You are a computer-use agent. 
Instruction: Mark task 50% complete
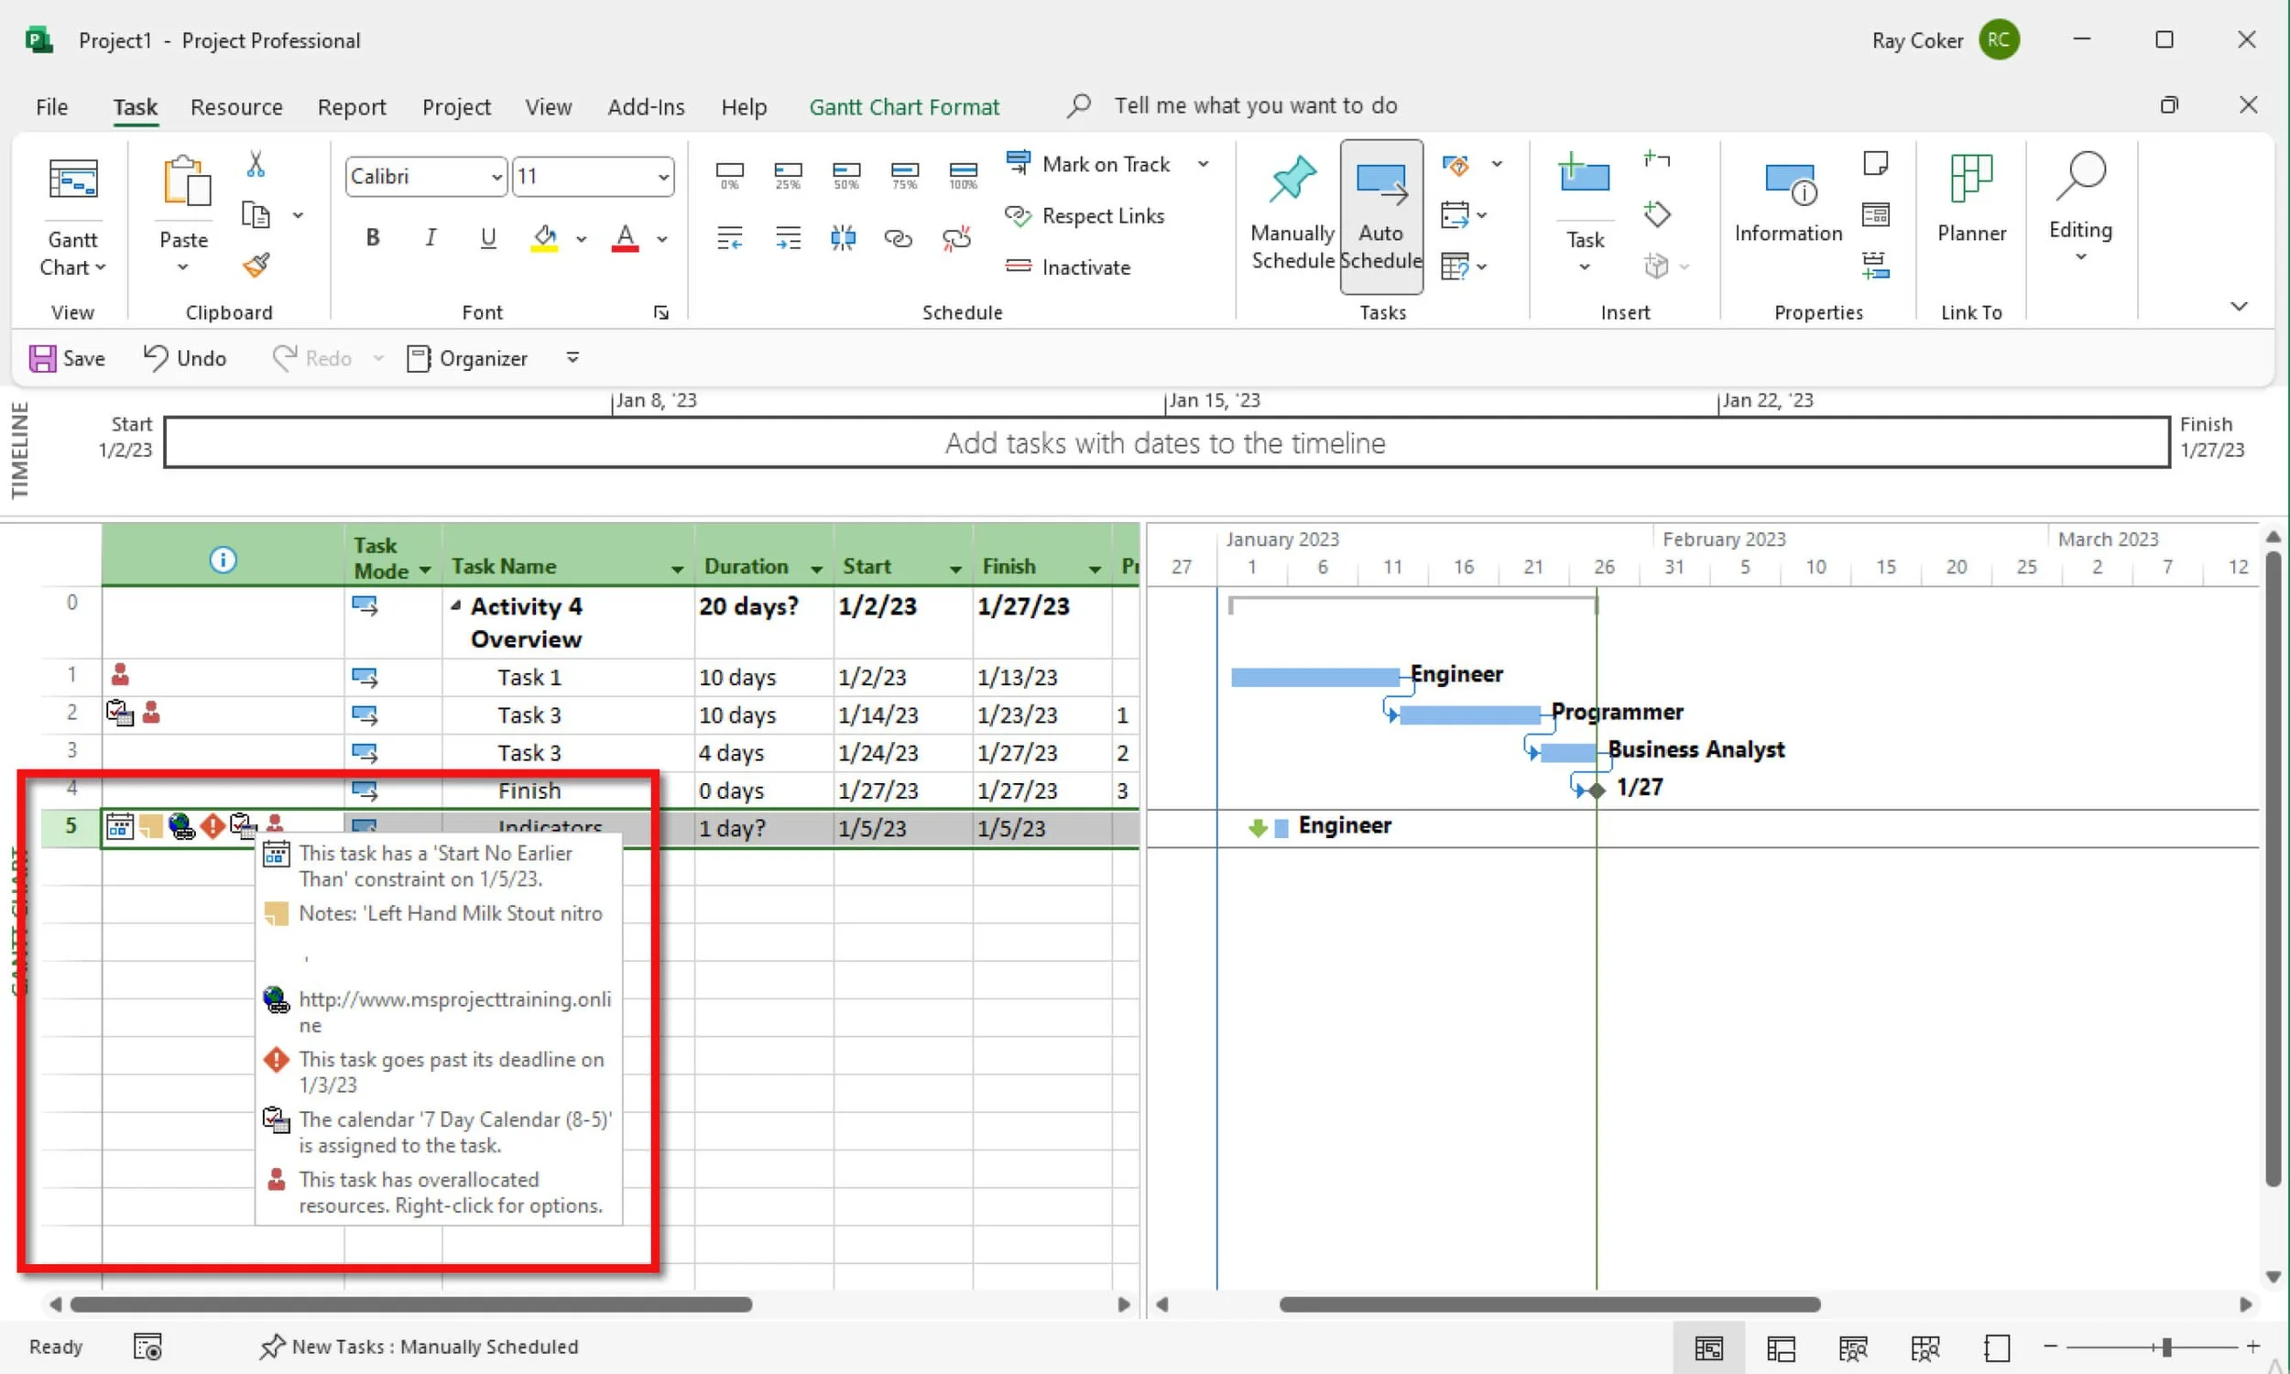(x=846, y=174)
